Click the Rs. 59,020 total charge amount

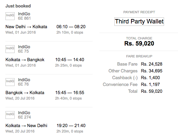(139, 43)
